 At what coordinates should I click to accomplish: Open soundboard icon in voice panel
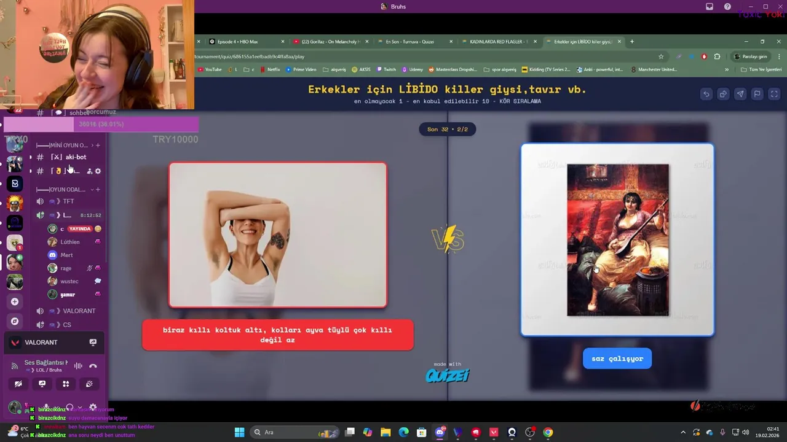coord(89,384)
